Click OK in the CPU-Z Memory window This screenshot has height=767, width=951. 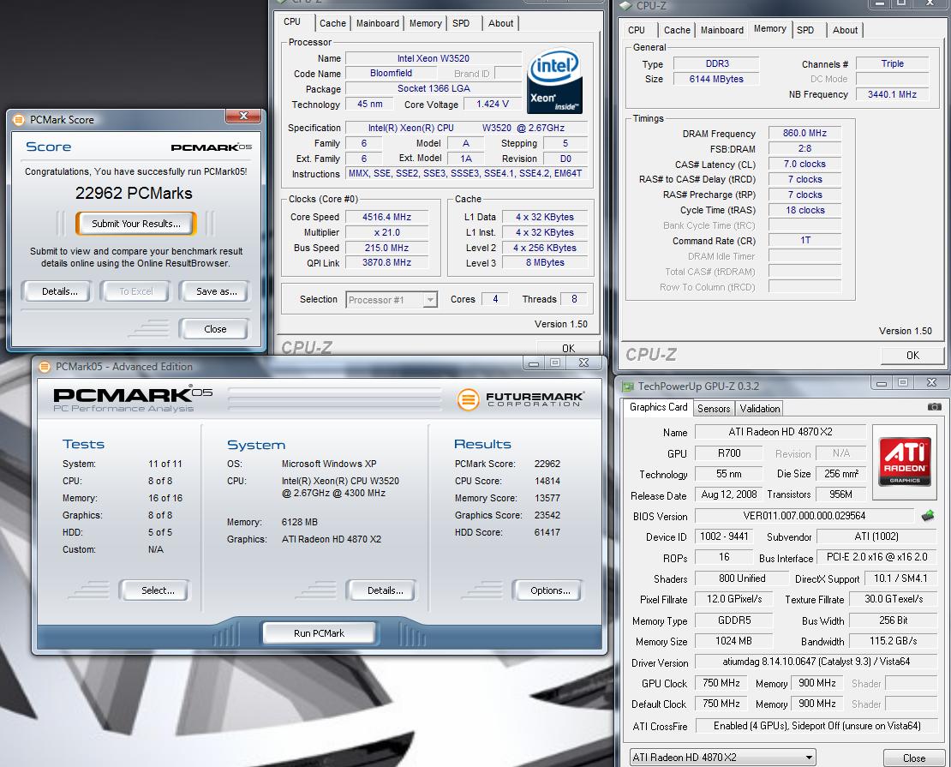pyautogui.click(x=912, y=355)
